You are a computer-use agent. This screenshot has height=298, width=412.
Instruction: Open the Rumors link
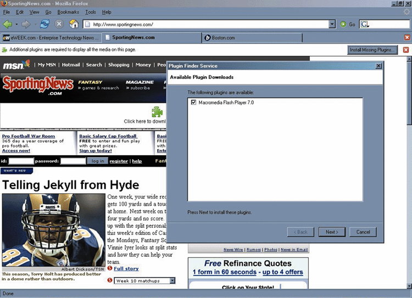254,250
